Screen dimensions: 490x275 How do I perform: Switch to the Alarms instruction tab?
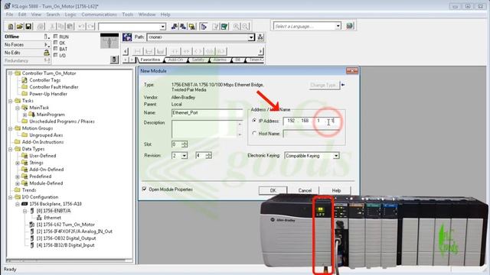point(220,60)
